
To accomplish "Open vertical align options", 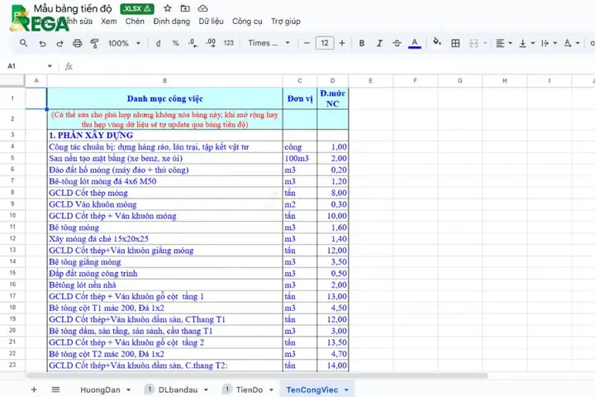I will pyautogui.click(x=526, y=43).
